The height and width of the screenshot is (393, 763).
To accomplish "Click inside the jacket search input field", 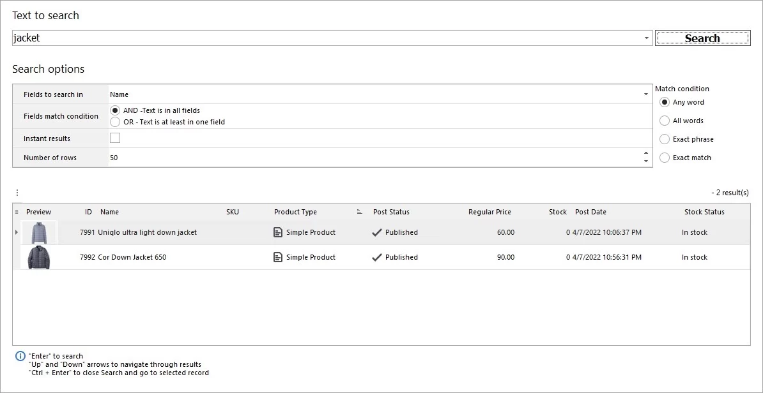I will 256,38.
